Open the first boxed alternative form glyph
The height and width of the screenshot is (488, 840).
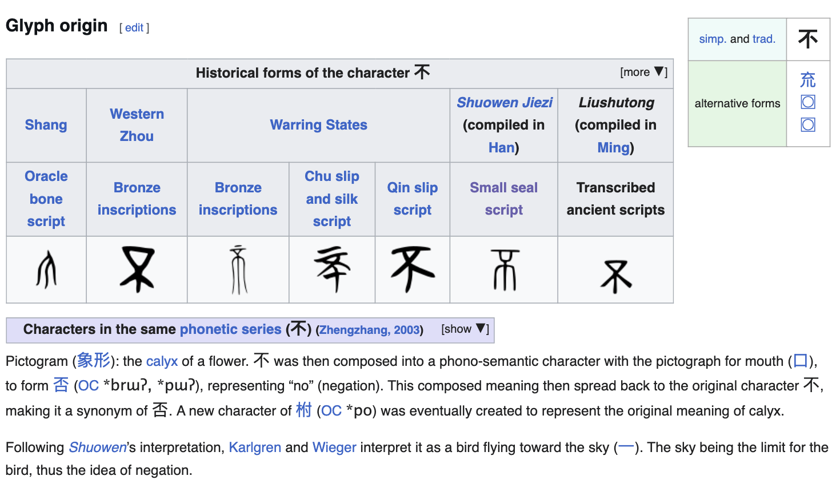point(808,102)
